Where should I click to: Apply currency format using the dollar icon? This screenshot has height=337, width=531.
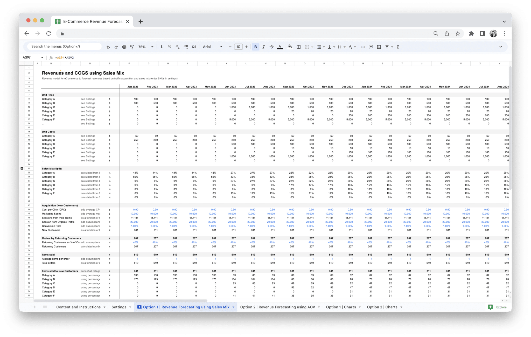pyautogui.click(x=162, y=47)
